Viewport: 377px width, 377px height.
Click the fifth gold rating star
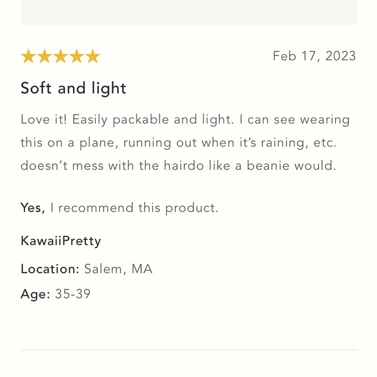click(x=93, y=56)
